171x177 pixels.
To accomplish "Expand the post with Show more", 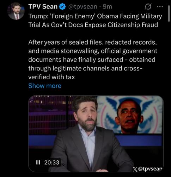I will tap(45, 86).
